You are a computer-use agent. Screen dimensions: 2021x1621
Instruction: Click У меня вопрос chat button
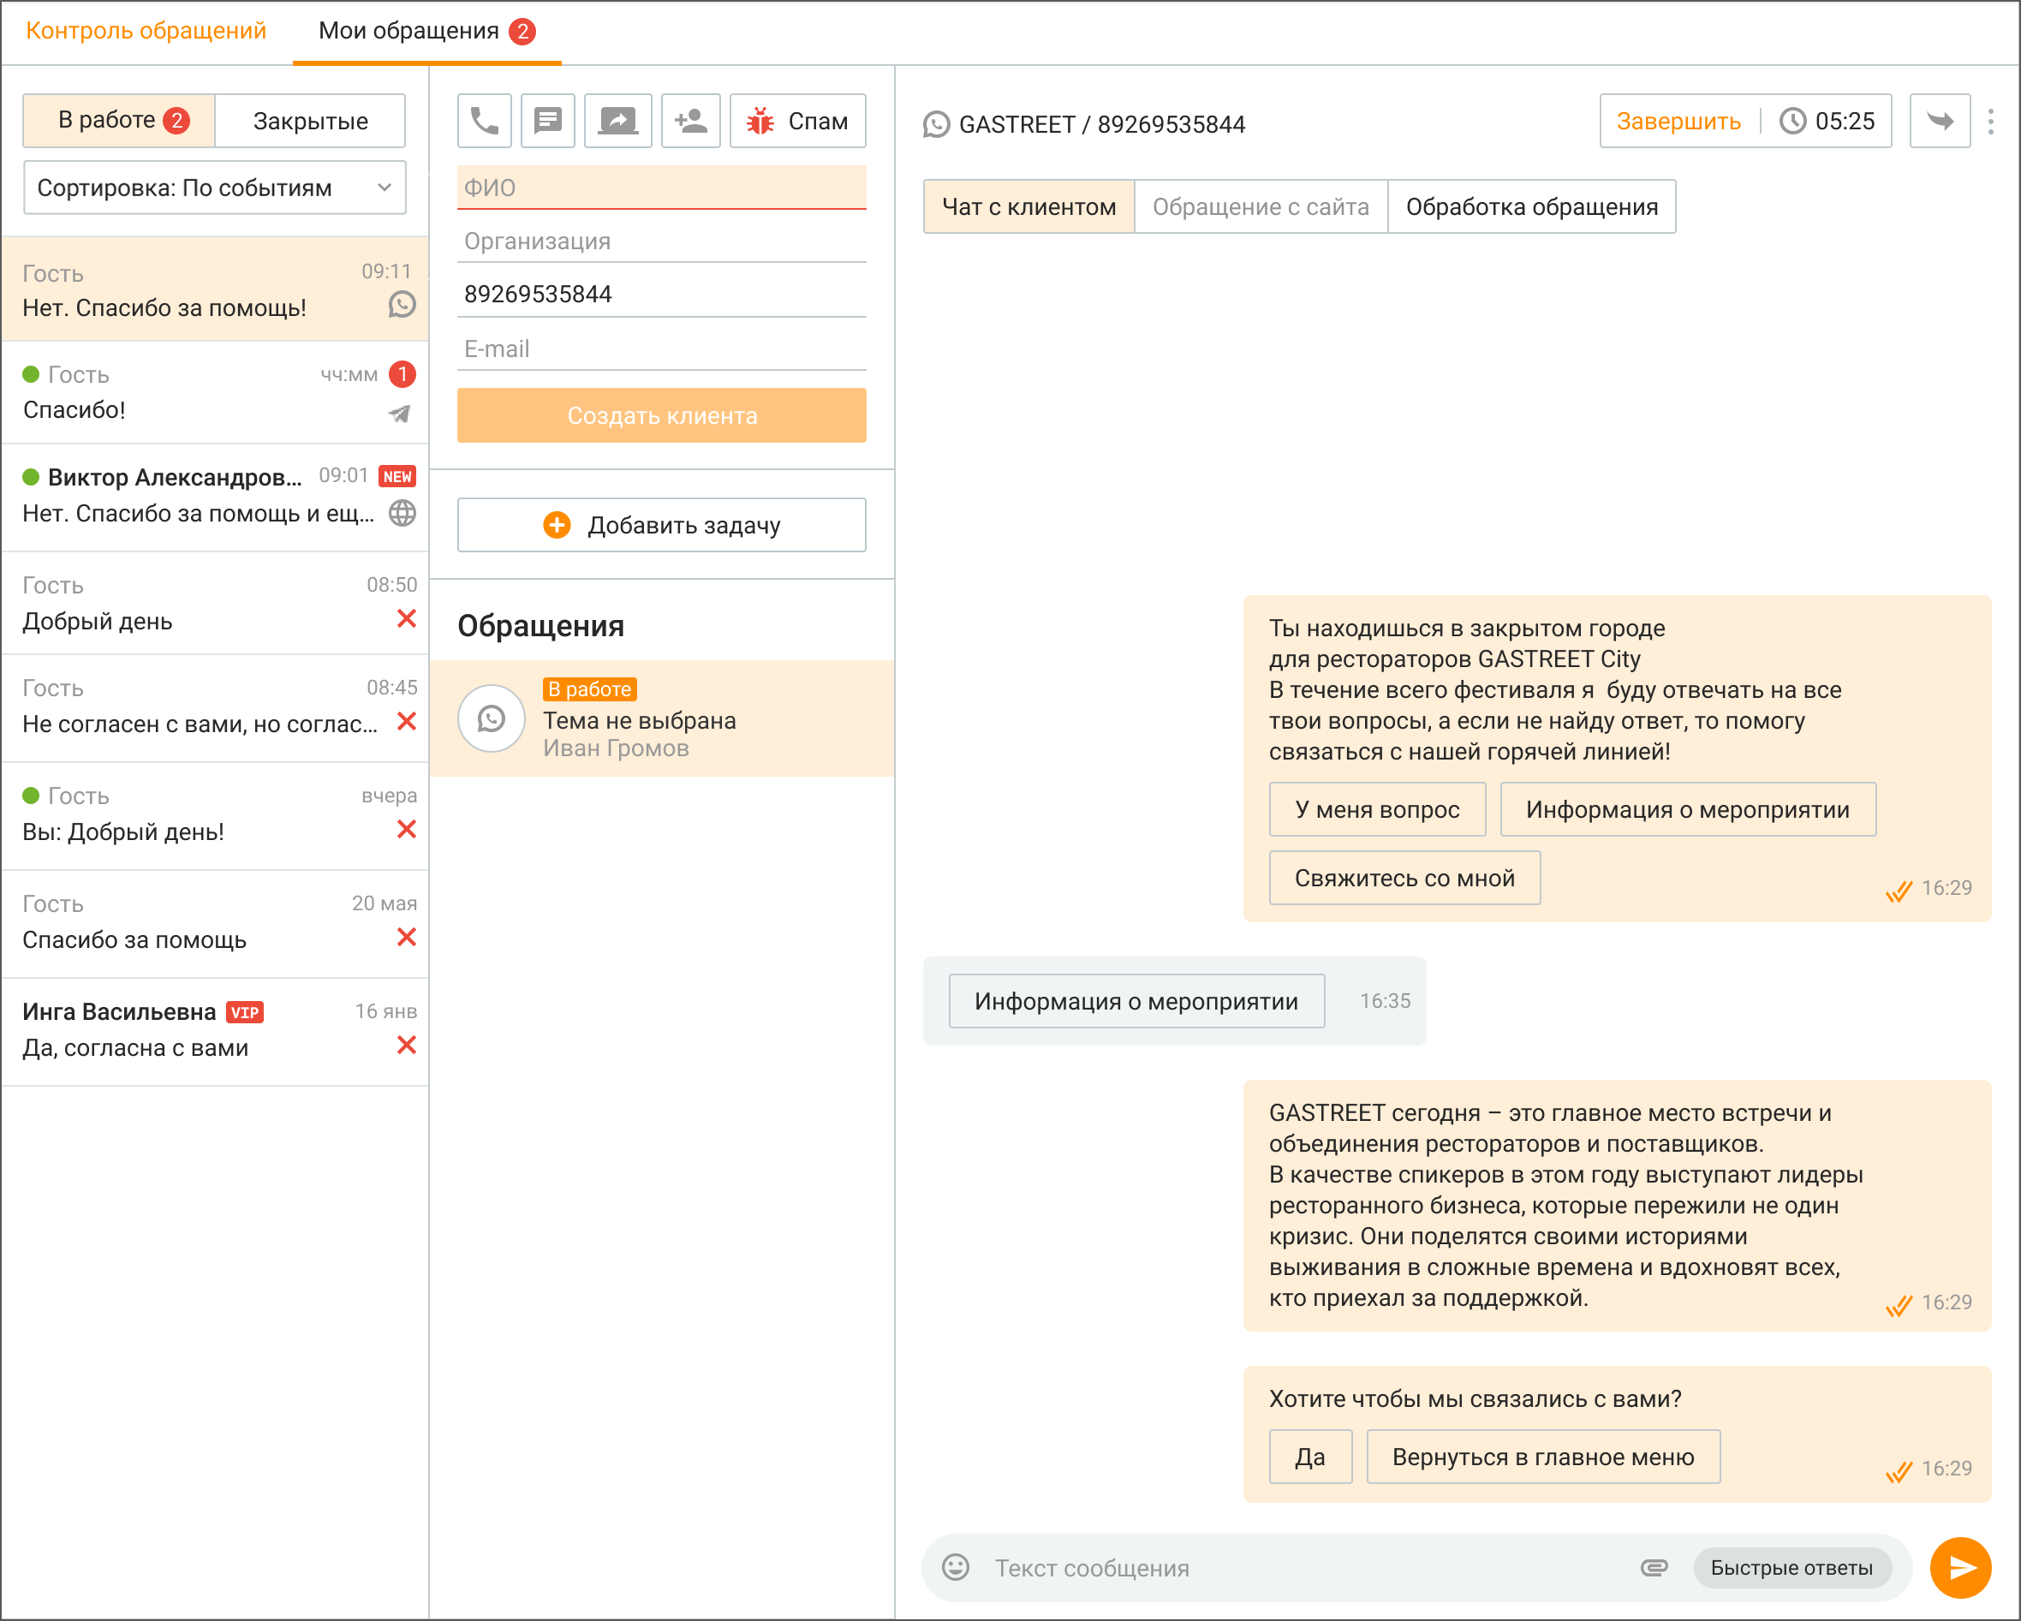pos(1377,809)
